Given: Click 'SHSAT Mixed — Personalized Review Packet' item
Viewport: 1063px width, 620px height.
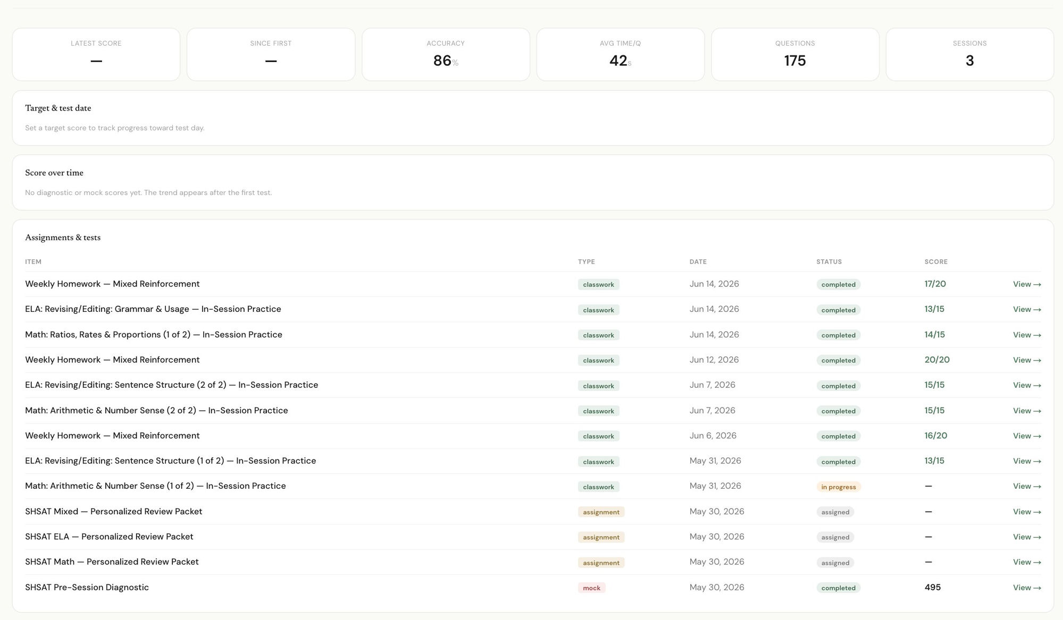Looking at the screenshot, I should pyautogui.click(x=114, y=512).
